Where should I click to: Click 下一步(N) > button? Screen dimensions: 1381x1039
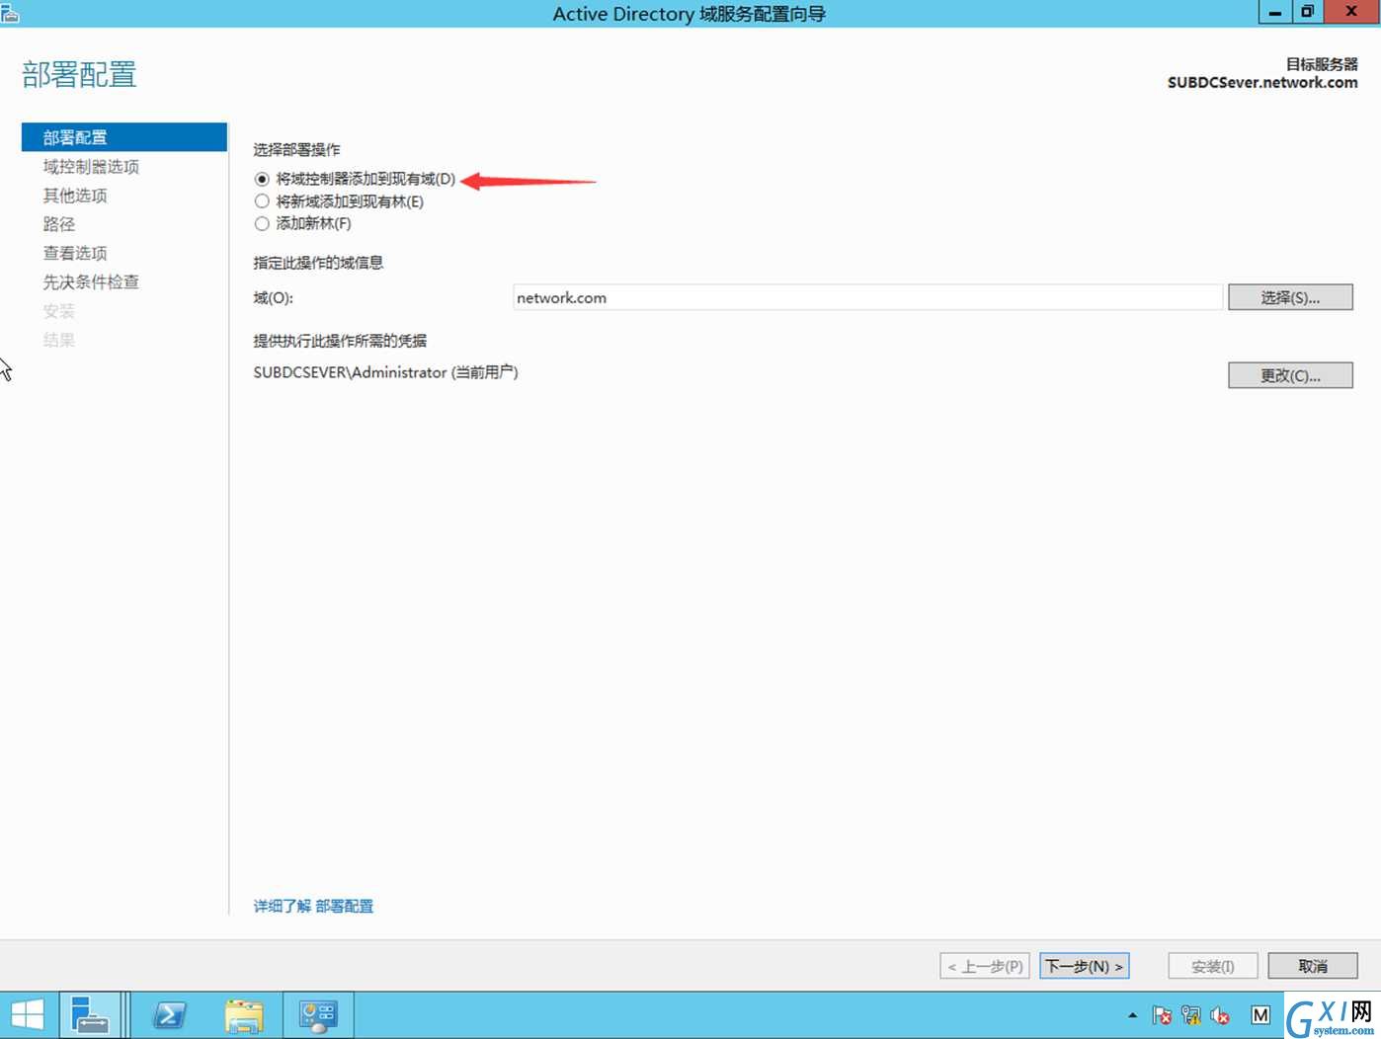[x=1084, y=966]
